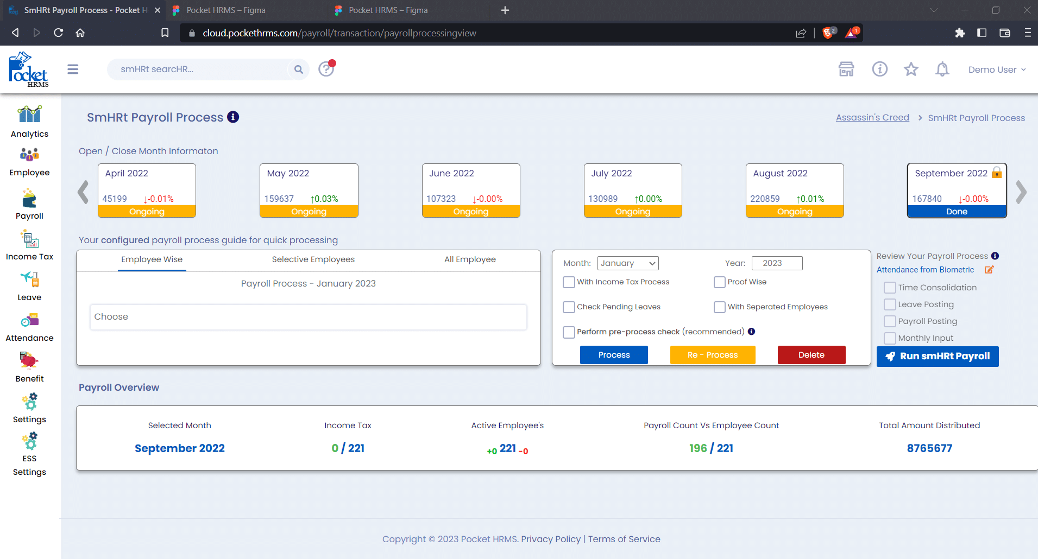Open the Analytics sidebar icon
The width and height of the screenshot is (1038, 559).
tap(29, 115)
